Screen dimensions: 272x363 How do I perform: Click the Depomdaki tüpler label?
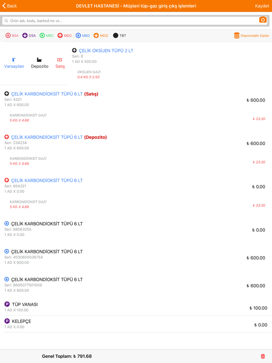pos(255,35)
